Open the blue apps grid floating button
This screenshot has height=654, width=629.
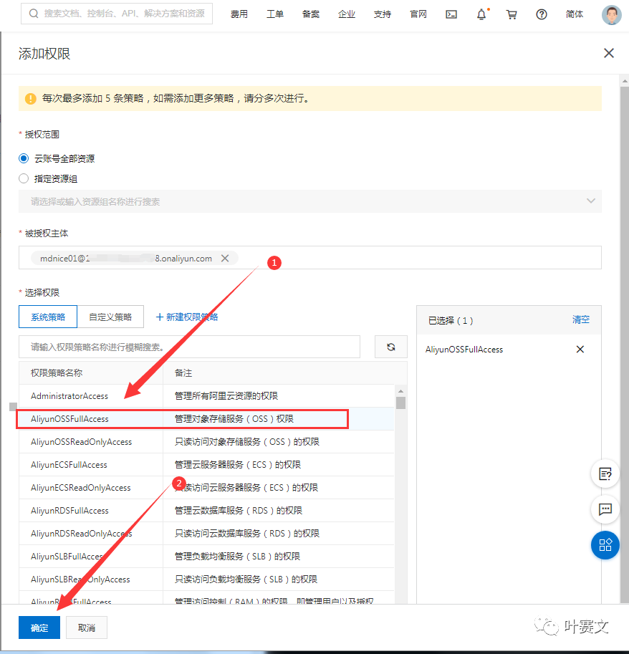point(605,544)
